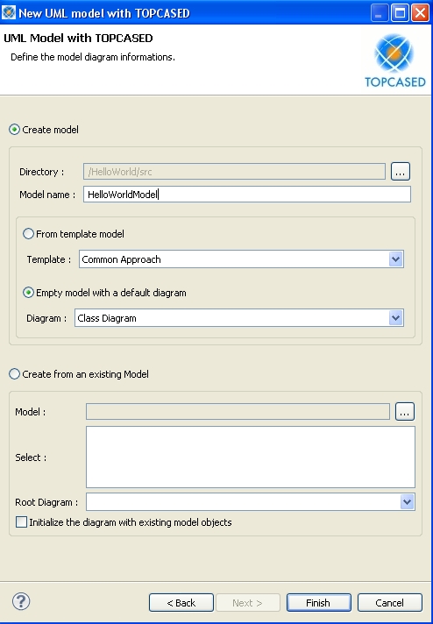Browse for existing model with ellipsis button
This screenshot has height=624, width=433.
pos(405,412)
